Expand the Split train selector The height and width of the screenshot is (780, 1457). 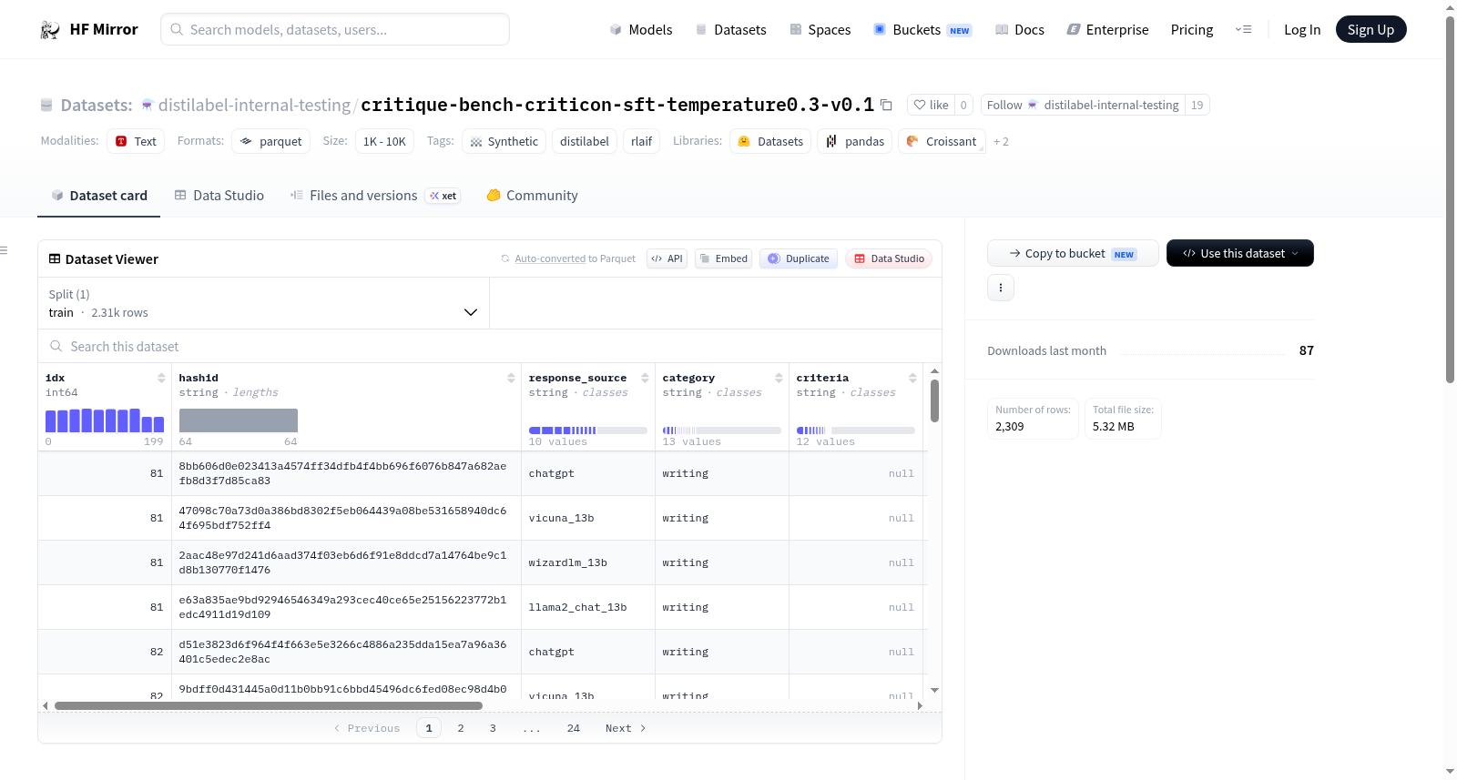point(263,303)
